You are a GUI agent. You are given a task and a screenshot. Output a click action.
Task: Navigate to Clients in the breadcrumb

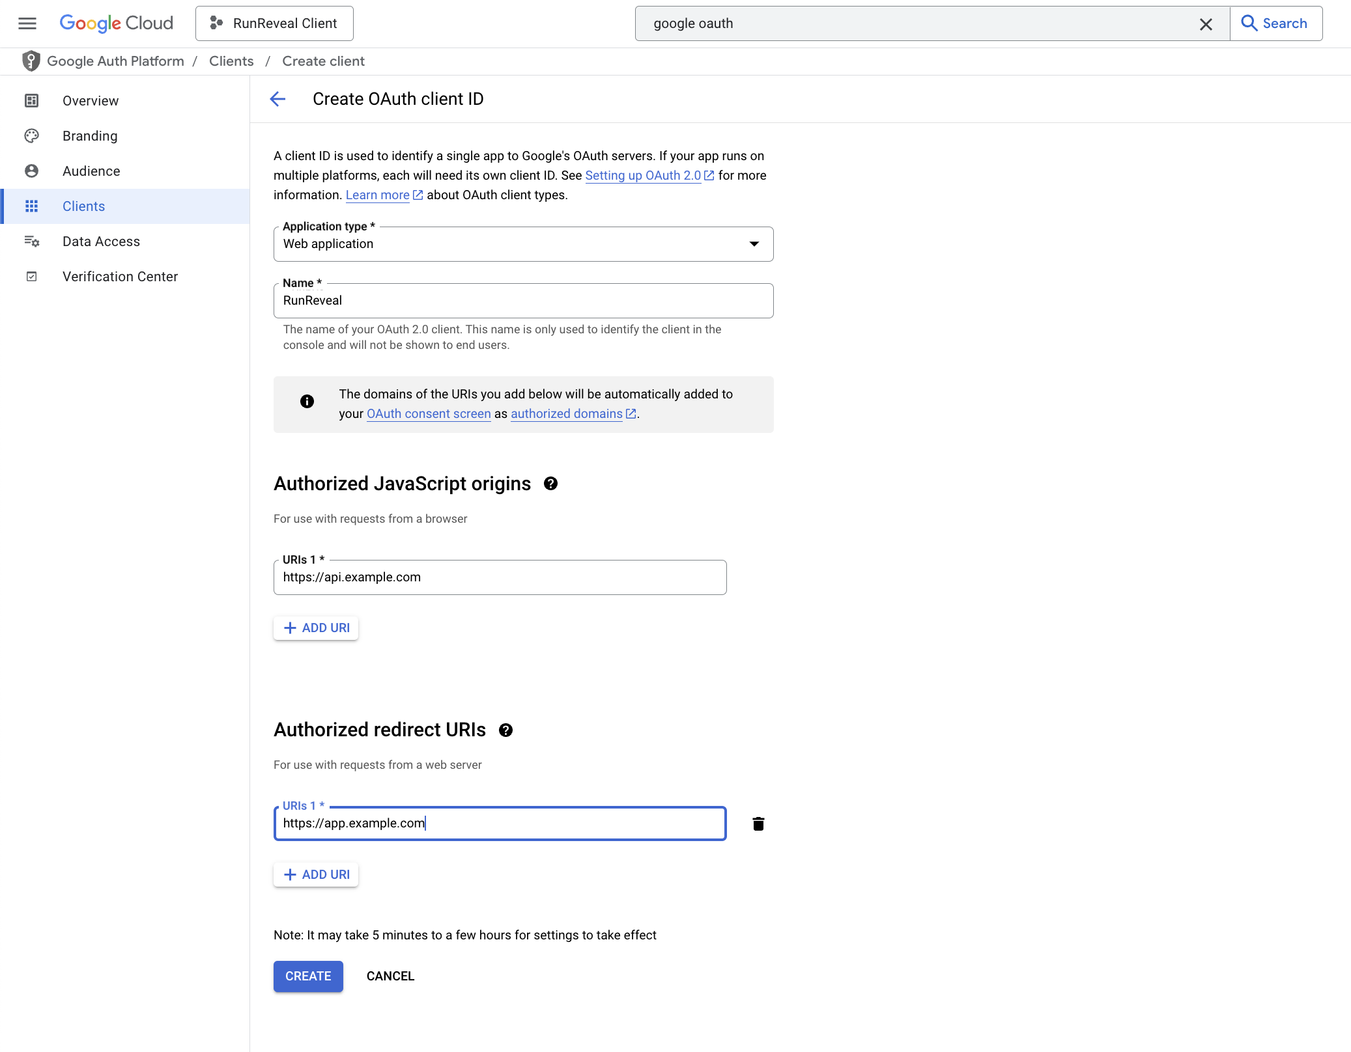(x=231, y=61)
